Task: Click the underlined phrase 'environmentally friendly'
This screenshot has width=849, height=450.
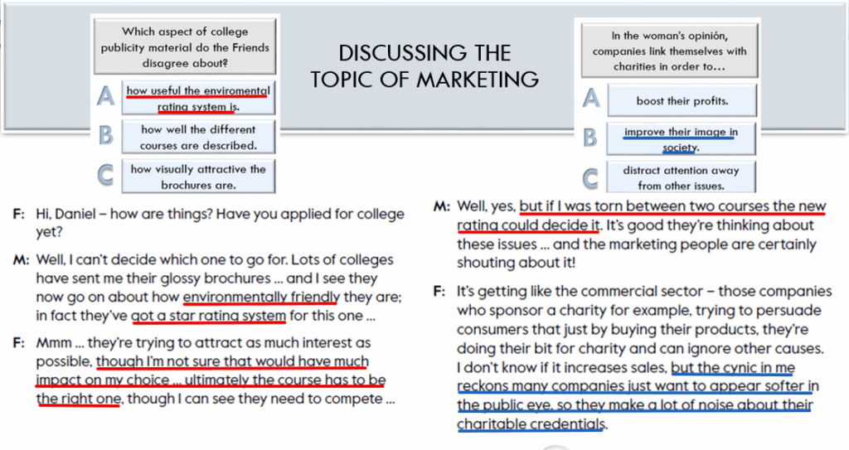Action: pos(261,297)
